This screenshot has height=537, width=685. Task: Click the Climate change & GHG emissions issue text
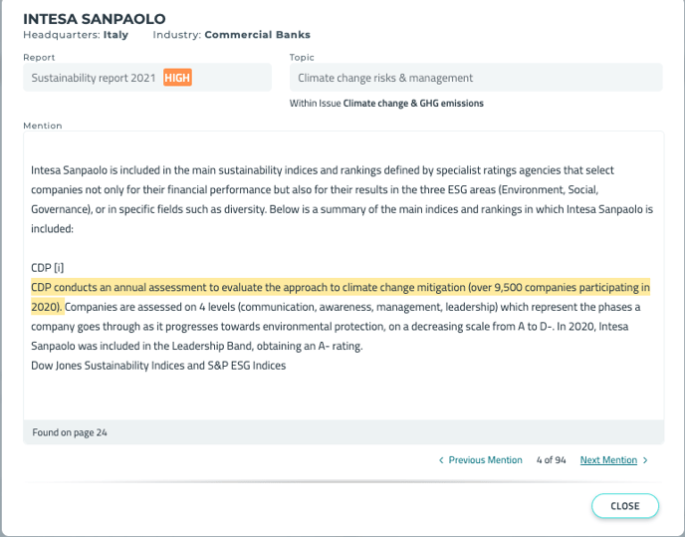pyautogui.click(x=413, y=104)
